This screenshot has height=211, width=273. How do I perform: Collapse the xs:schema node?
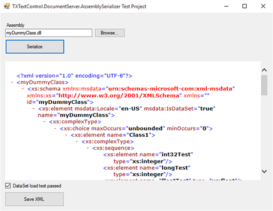point(23,89)
